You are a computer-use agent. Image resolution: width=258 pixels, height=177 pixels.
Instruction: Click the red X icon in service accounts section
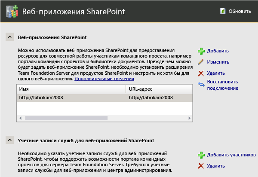[x=201, y=166]
